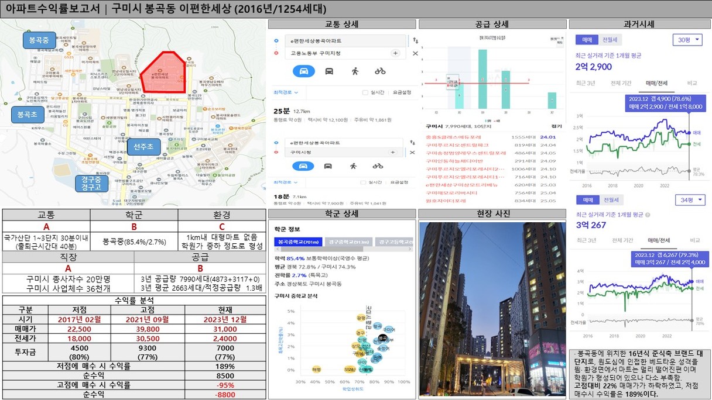Swap origin and destination for 고용노동부 구미지청 route

click(x=415, y=41)
